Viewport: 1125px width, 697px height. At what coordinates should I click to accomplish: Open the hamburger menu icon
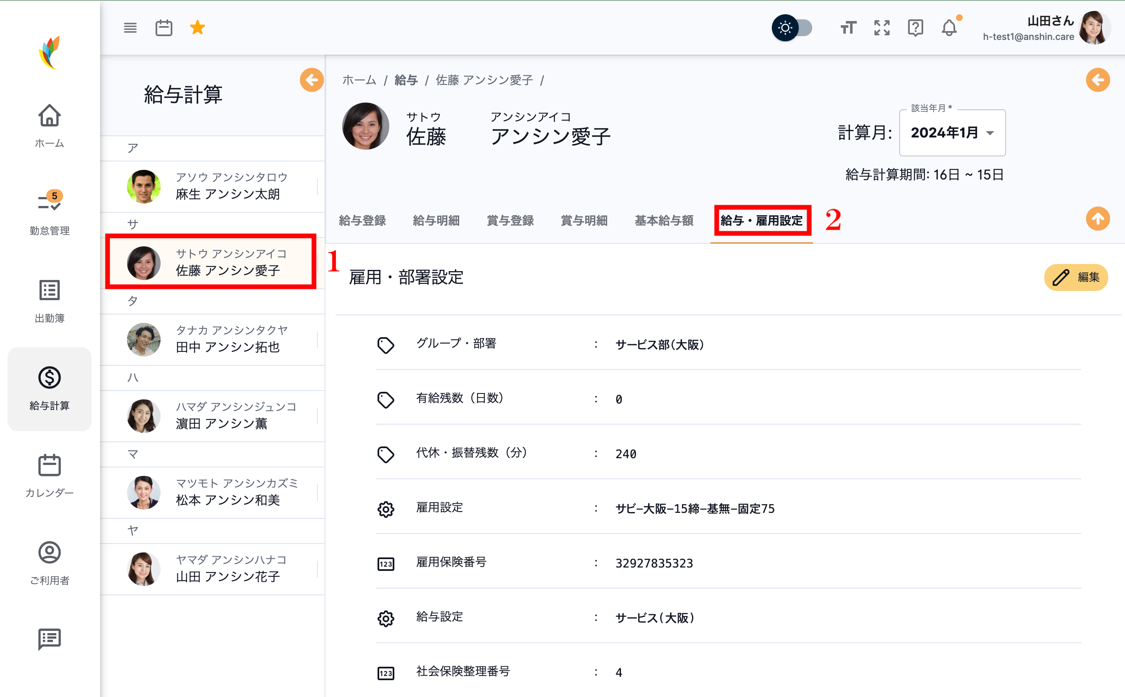tap(130, 28)
